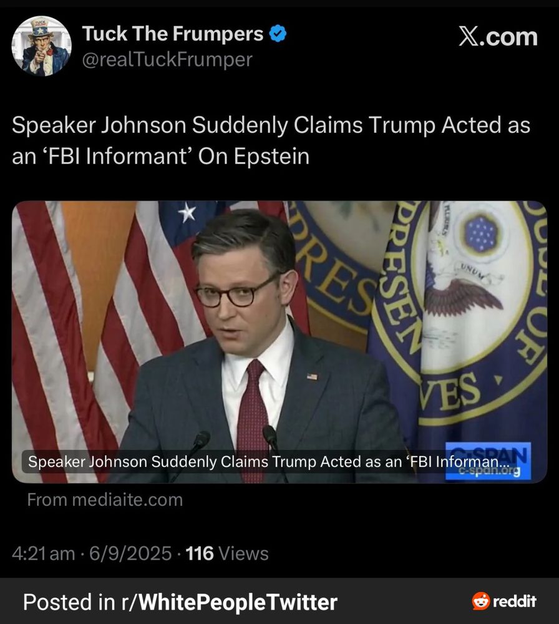Screen dimensions: 559x624
Task: Click the blue verified checkmark badge
Action: 278,34
